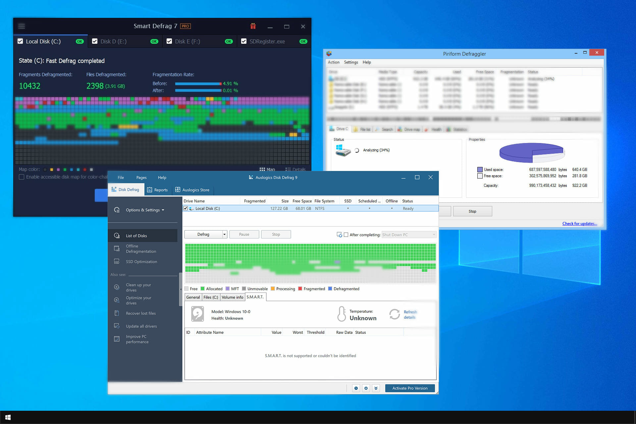Open the Drive map tab in Defraggler
The height and width of the screenshot is (424, 636).
point(409,130)
